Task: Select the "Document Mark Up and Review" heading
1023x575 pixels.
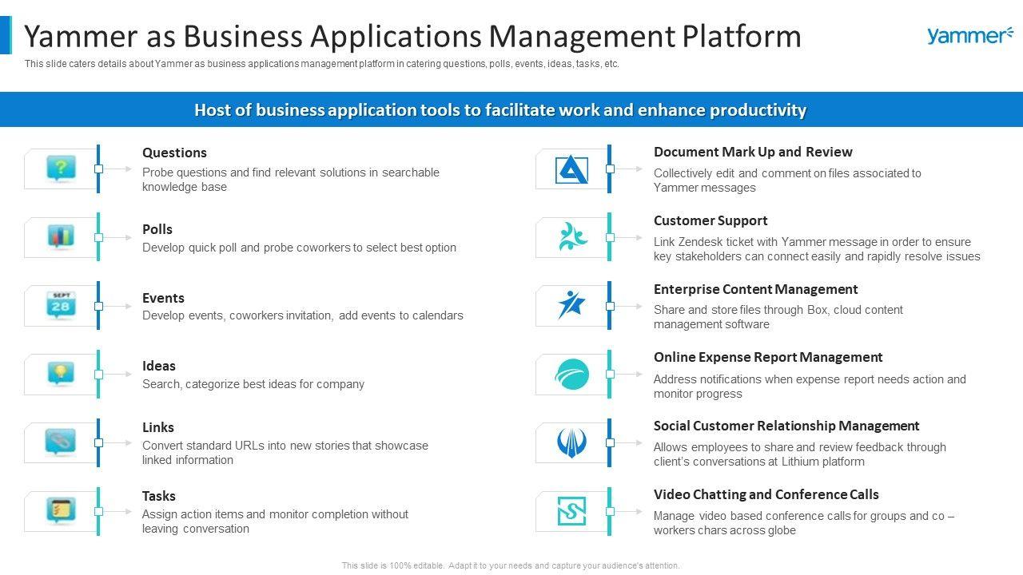Action: pyautogui.click(x=753, y=152)
